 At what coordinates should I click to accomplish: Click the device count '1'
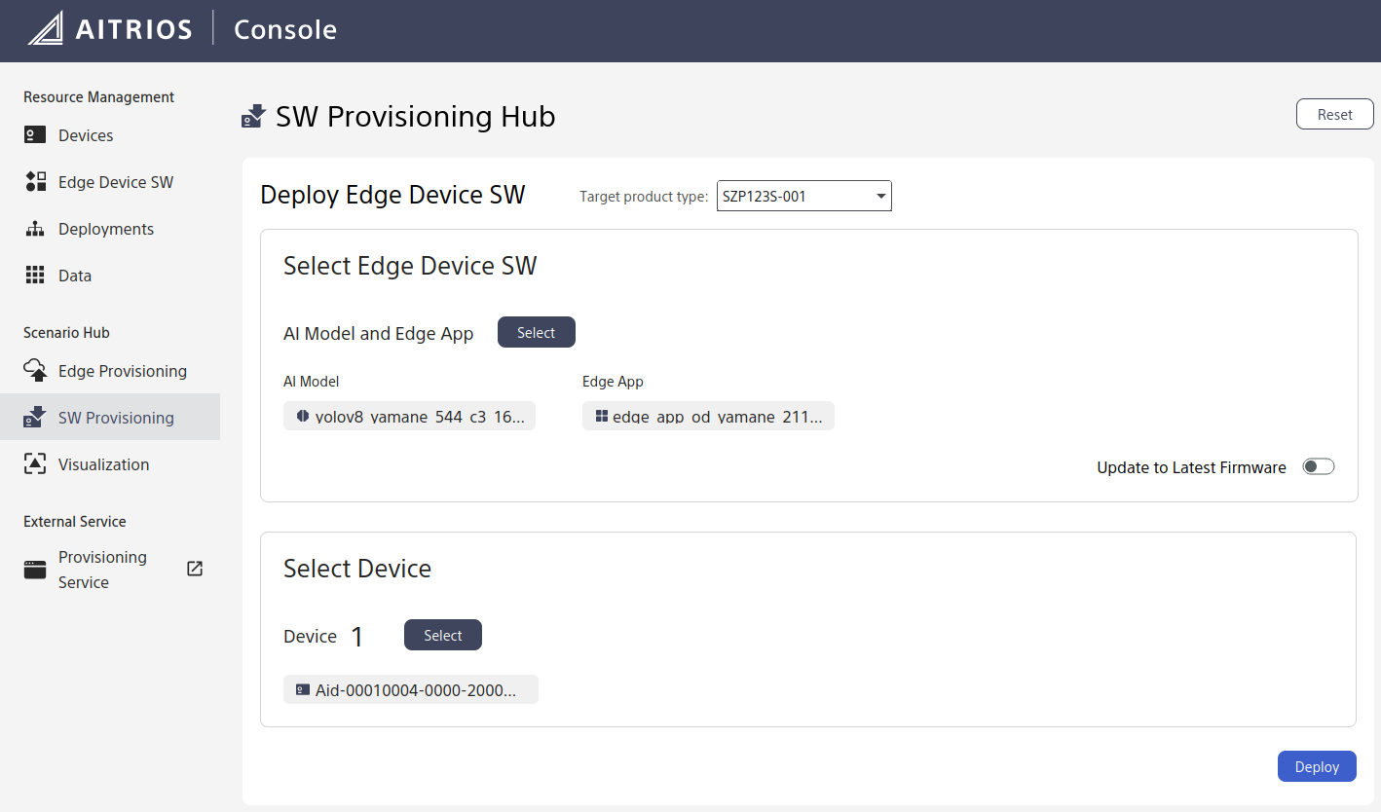pyautogui.click(x=356, y=637)
